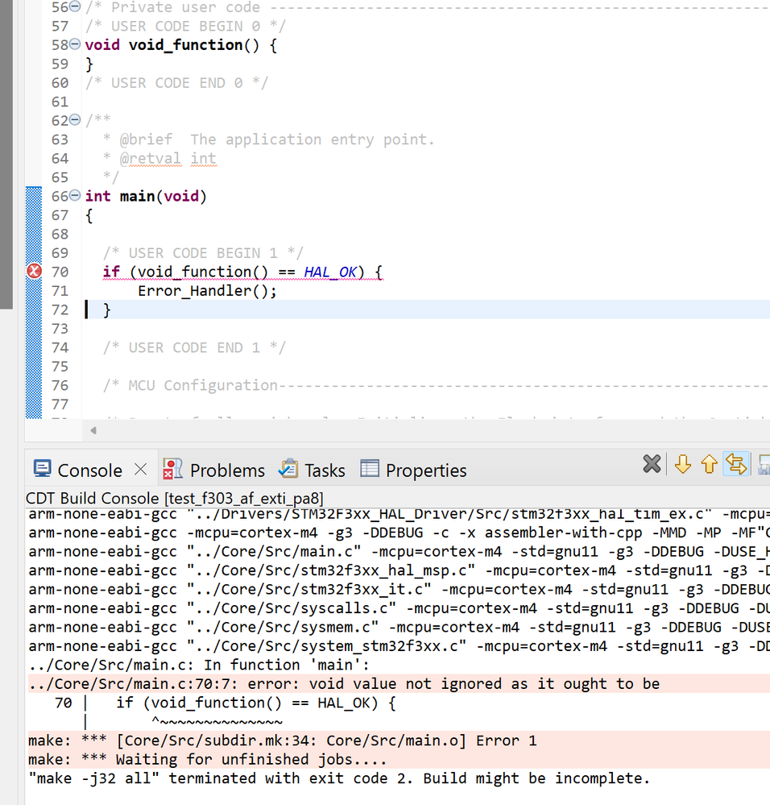This screenshot has width=770, height=805.
Task: Click the left vertical scrollbar thumb
Action: click(6, 155)
